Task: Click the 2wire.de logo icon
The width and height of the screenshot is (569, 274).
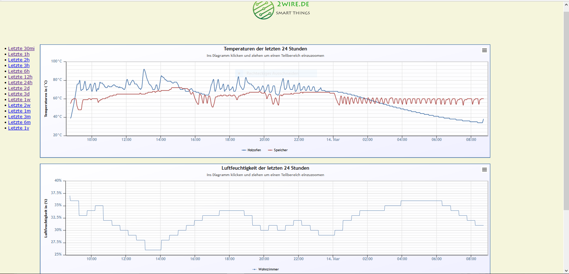Action: pyautogui.click(x=263, y=10)
